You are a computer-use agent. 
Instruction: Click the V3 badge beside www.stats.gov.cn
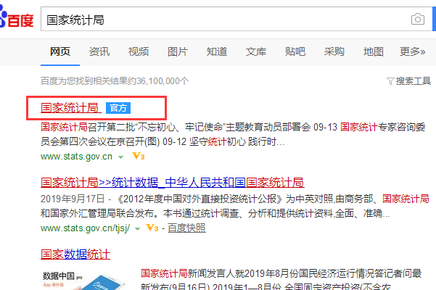coord(138,156)
